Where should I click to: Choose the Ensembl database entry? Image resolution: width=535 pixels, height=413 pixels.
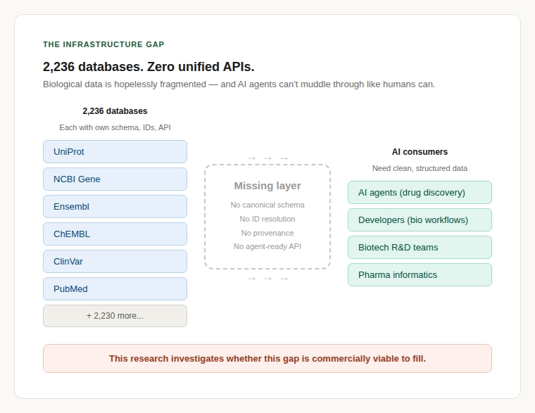115,206
